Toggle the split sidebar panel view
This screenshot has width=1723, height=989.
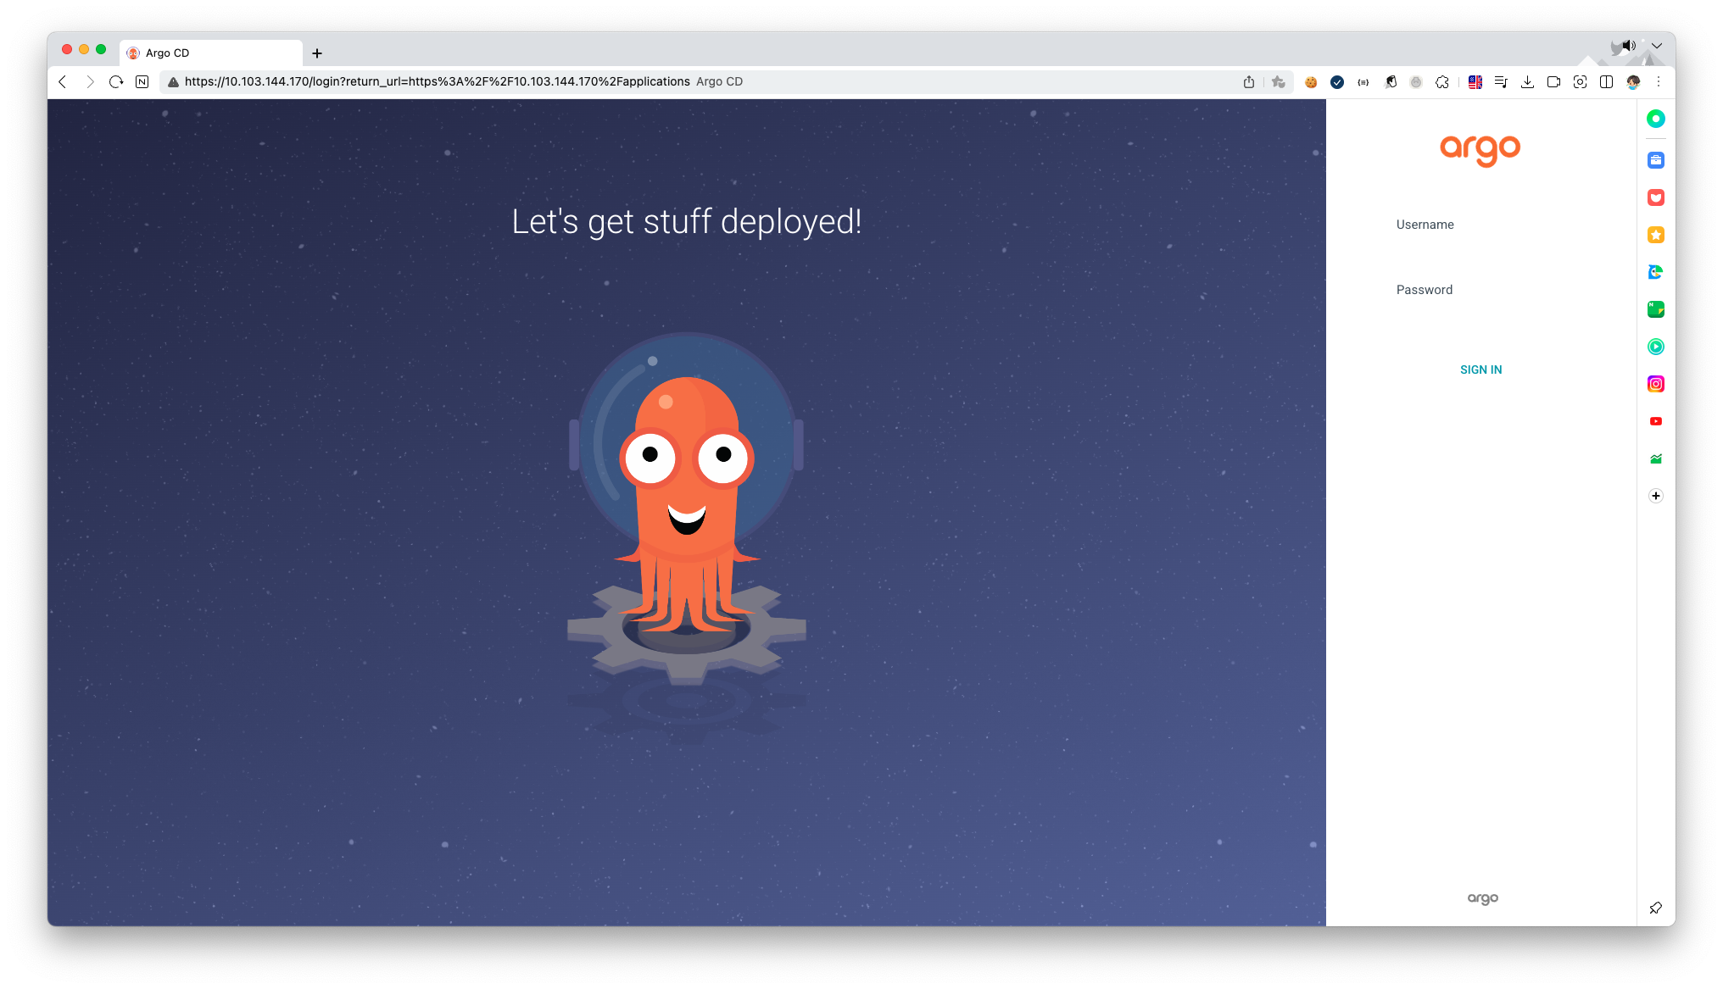pyautogui.click(x=1606, y=82)
